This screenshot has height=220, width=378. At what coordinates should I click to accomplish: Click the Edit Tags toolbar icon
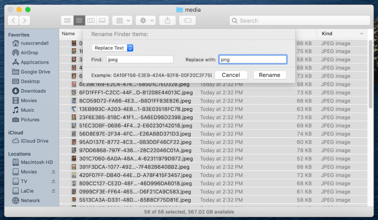coord(187,20)
